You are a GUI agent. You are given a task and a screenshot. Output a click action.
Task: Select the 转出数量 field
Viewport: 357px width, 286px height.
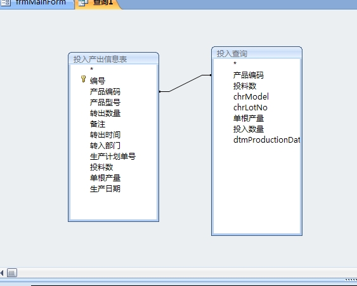pyautogui.click(x=105, y=113)
